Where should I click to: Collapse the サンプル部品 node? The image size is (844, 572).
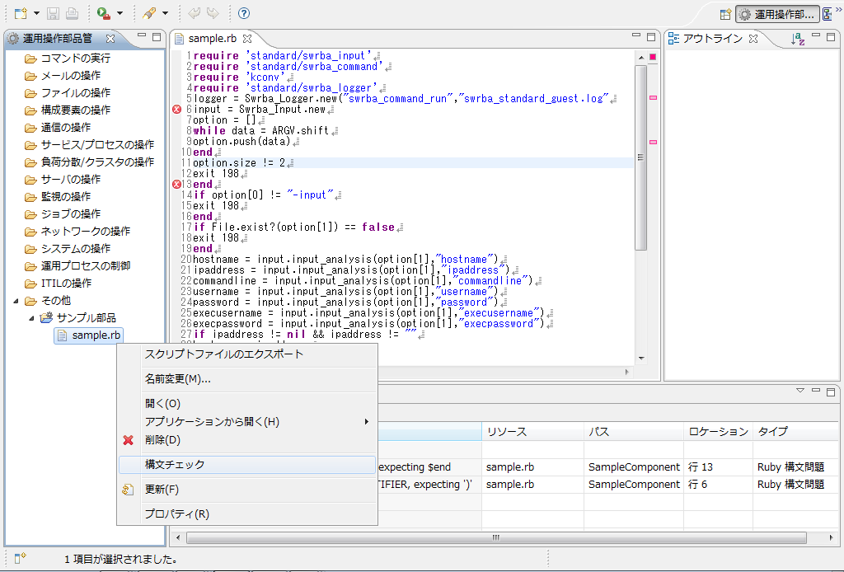pos(31,318)
